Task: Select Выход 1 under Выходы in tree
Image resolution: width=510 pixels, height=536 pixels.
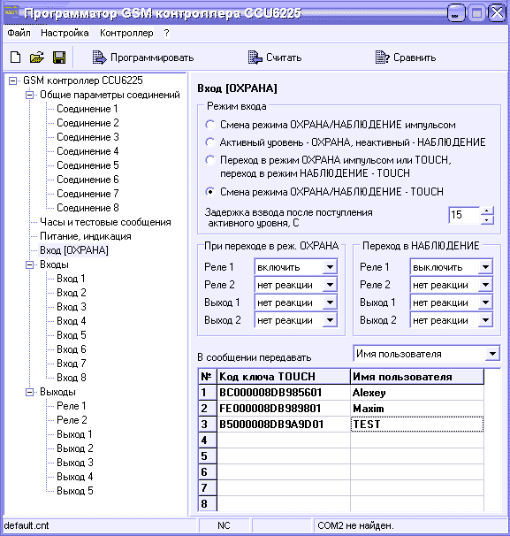Action: [74, 434]
